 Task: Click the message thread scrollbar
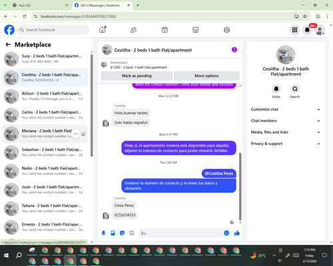pyautogui.click(x=240, y=186)
